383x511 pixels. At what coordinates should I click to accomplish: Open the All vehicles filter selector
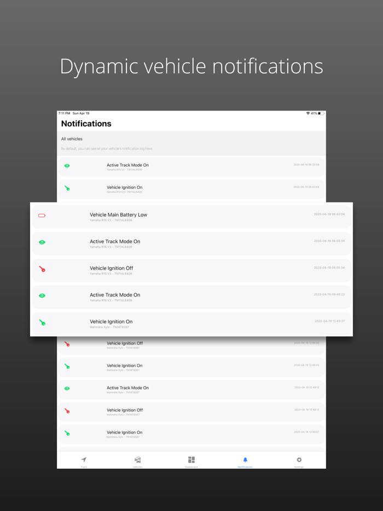72,139
